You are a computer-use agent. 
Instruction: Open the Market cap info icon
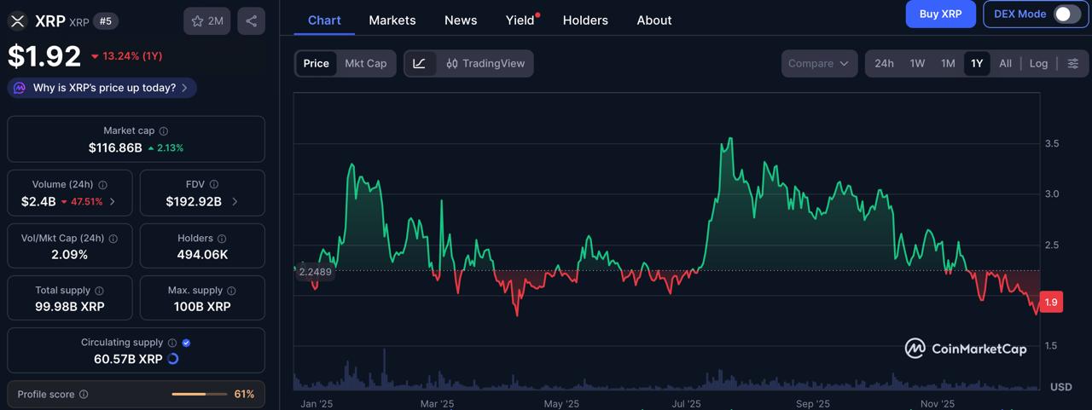click(x=164, y=131)
